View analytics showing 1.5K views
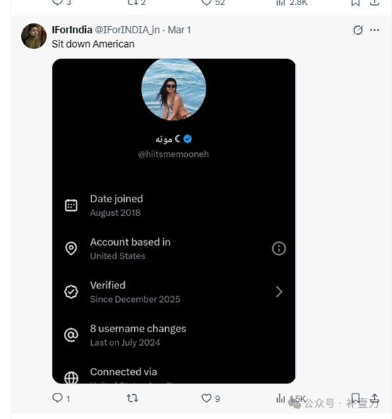 [x=291, y=398]
